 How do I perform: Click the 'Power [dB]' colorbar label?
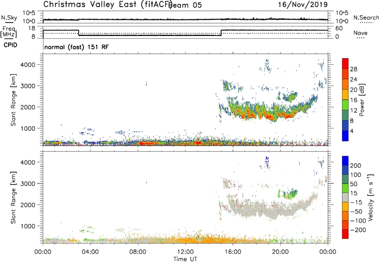[x=361, y=100]
